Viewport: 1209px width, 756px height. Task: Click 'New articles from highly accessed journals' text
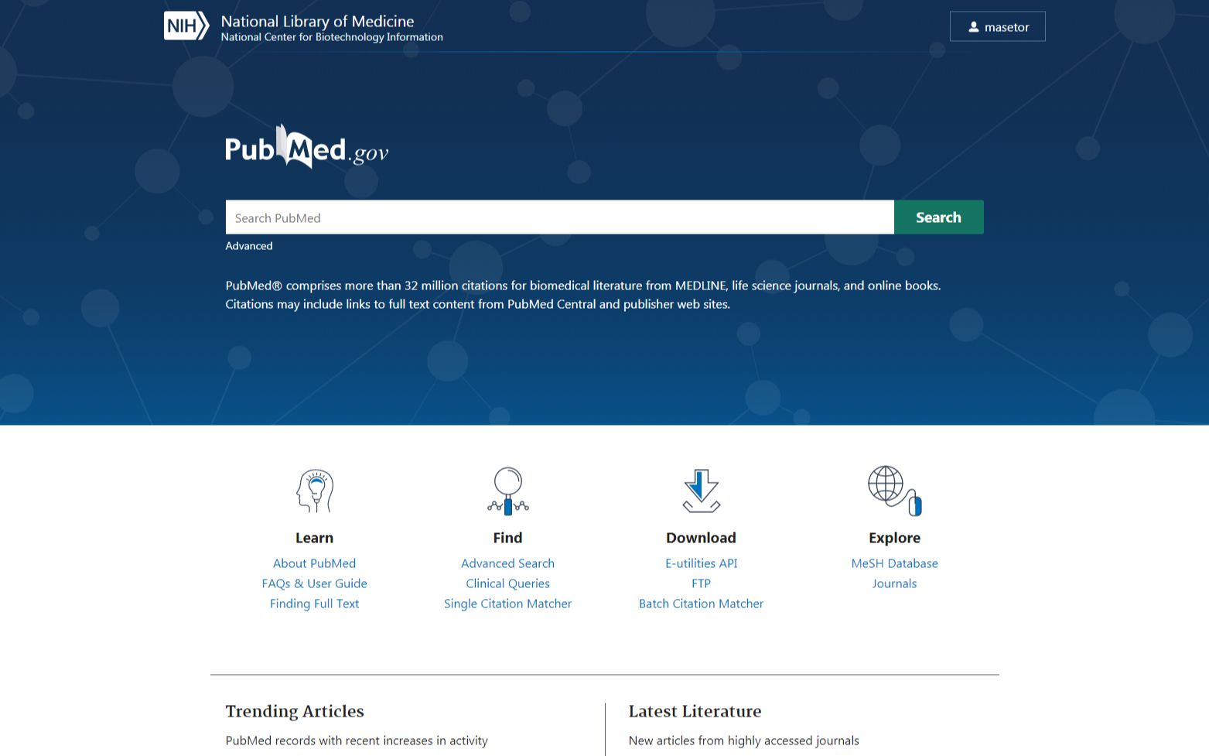point(743,741)
